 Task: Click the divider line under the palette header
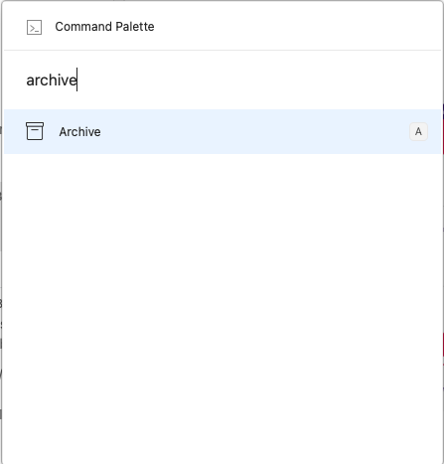click(222, 51)
